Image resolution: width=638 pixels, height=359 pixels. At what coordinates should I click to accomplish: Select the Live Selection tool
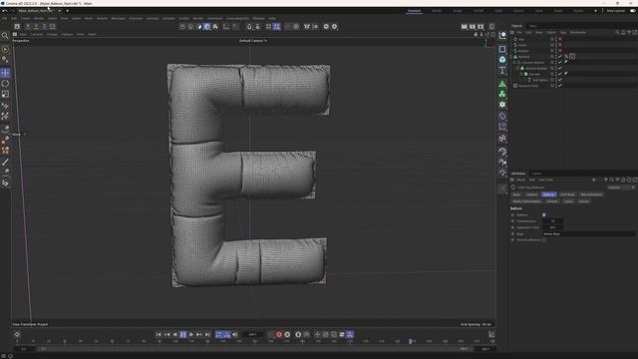pyautogui.click(x=5, y=49)
